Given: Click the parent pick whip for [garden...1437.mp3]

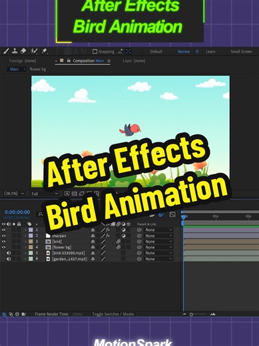Looking at the screenshot, I should [139, 259].
